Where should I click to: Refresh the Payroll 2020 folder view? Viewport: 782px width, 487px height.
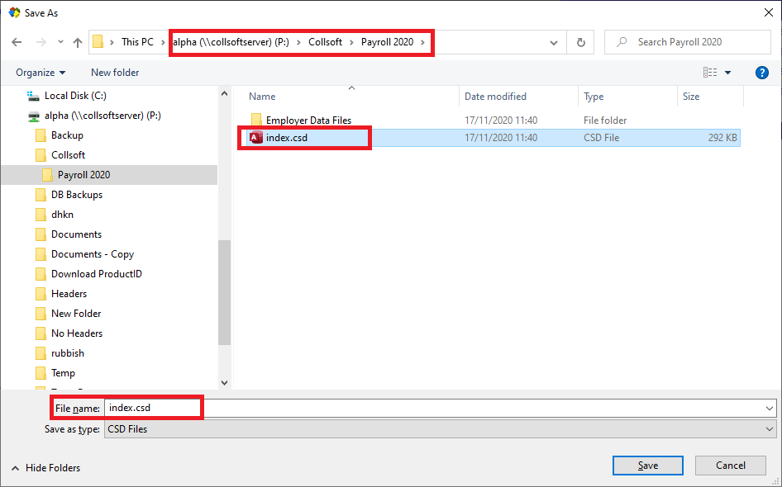click(x=581, y=42)
